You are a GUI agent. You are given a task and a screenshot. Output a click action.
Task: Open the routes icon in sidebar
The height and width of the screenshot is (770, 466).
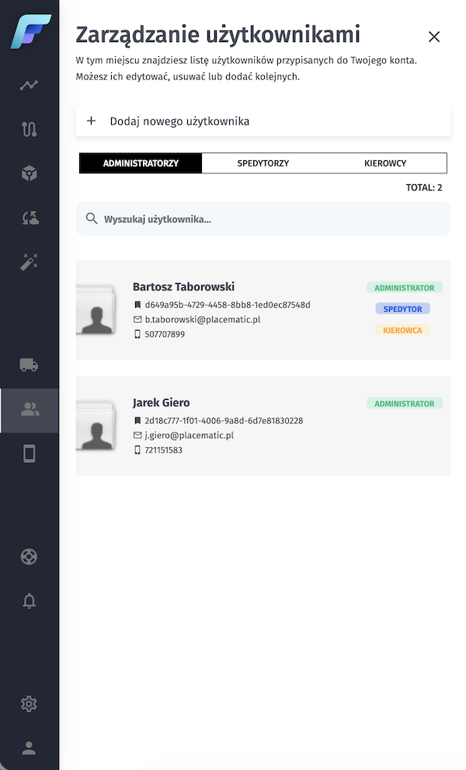point(30,129)
